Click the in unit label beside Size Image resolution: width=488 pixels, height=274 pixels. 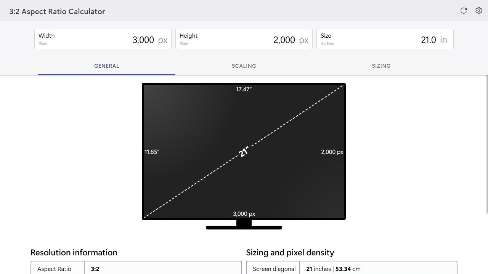tap(443, 40)
